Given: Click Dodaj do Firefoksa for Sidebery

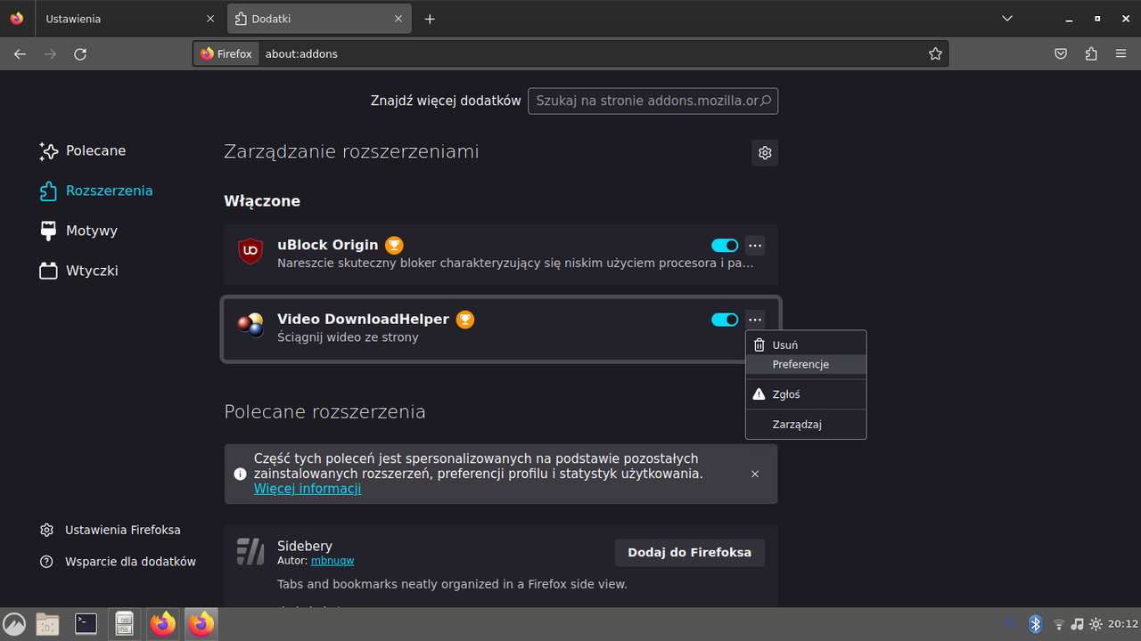Looking at the screenshot, I should pos(690,553).
